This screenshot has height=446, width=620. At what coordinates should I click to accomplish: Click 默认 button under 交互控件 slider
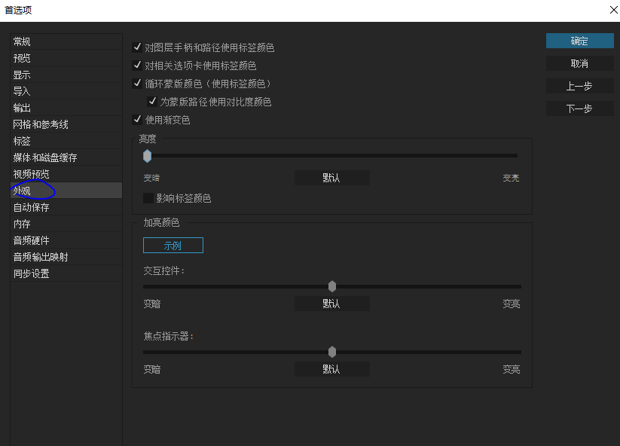coord(332,304)
